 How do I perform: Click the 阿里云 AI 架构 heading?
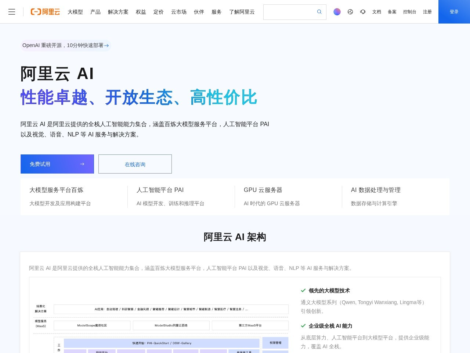(x=235, y=237)
